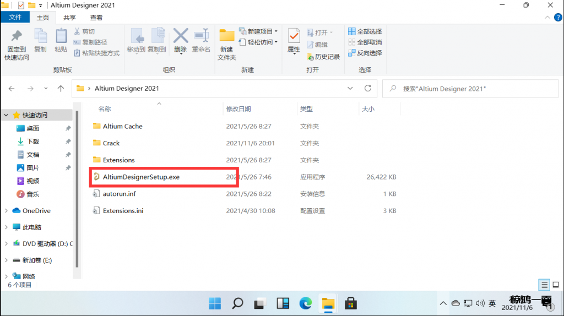The width and height of the screenshot is (564, 316).
Task: Open the New Item dropdown
Action: [259, 31]
